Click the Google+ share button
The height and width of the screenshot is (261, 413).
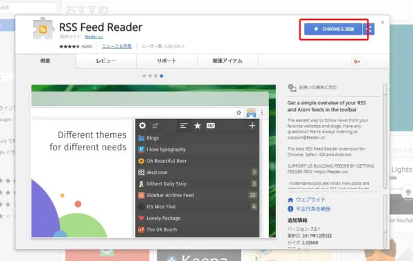click(x=357, y=61)
